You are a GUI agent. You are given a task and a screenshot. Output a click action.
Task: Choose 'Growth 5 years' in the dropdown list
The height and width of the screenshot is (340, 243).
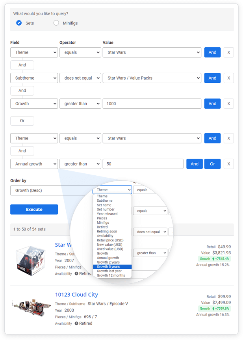pos(108,267)
